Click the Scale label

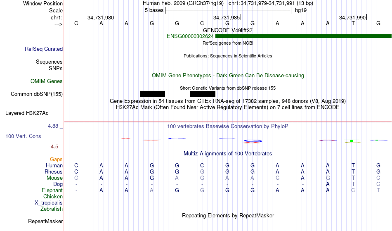coord(56,10)
